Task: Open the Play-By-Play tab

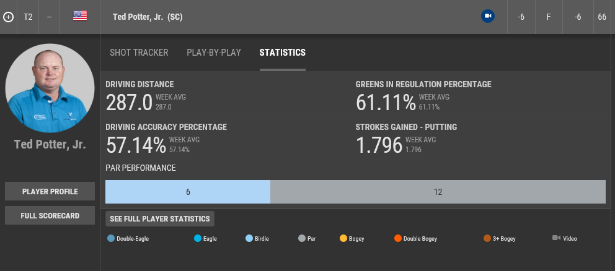Action: (x=214, y=53)
